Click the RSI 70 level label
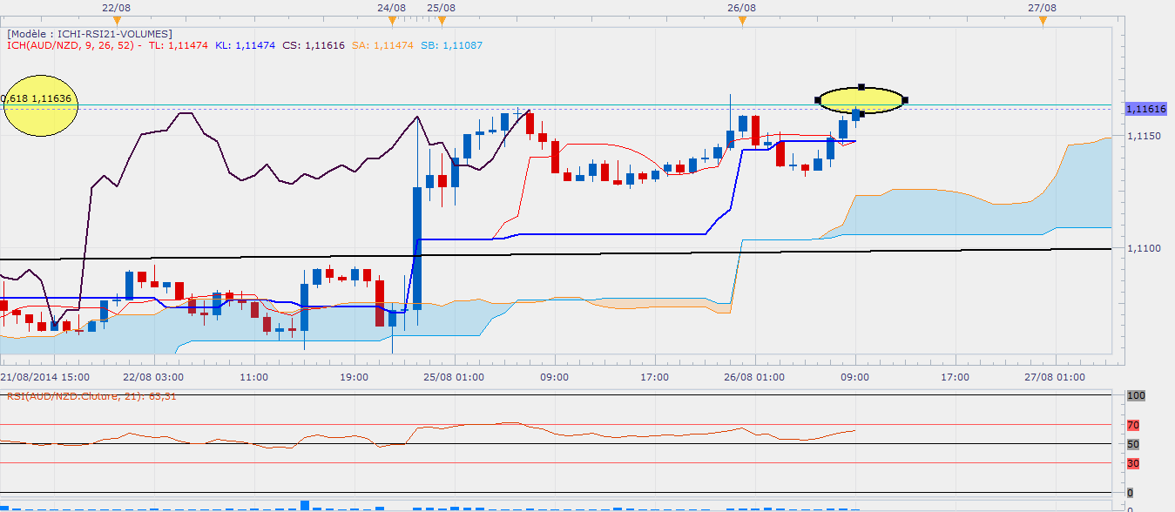The image size is (1175, 512). 1133,425
